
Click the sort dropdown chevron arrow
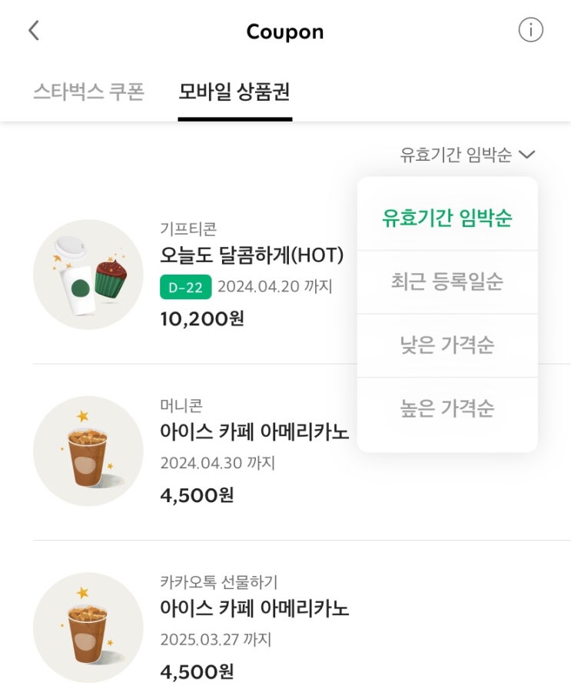point(526,155)
